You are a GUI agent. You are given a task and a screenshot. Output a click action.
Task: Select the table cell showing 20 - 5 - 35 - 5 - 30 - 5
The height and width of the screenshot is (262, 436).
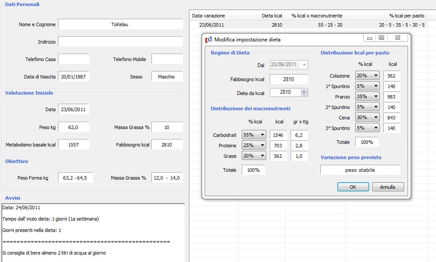386,25
